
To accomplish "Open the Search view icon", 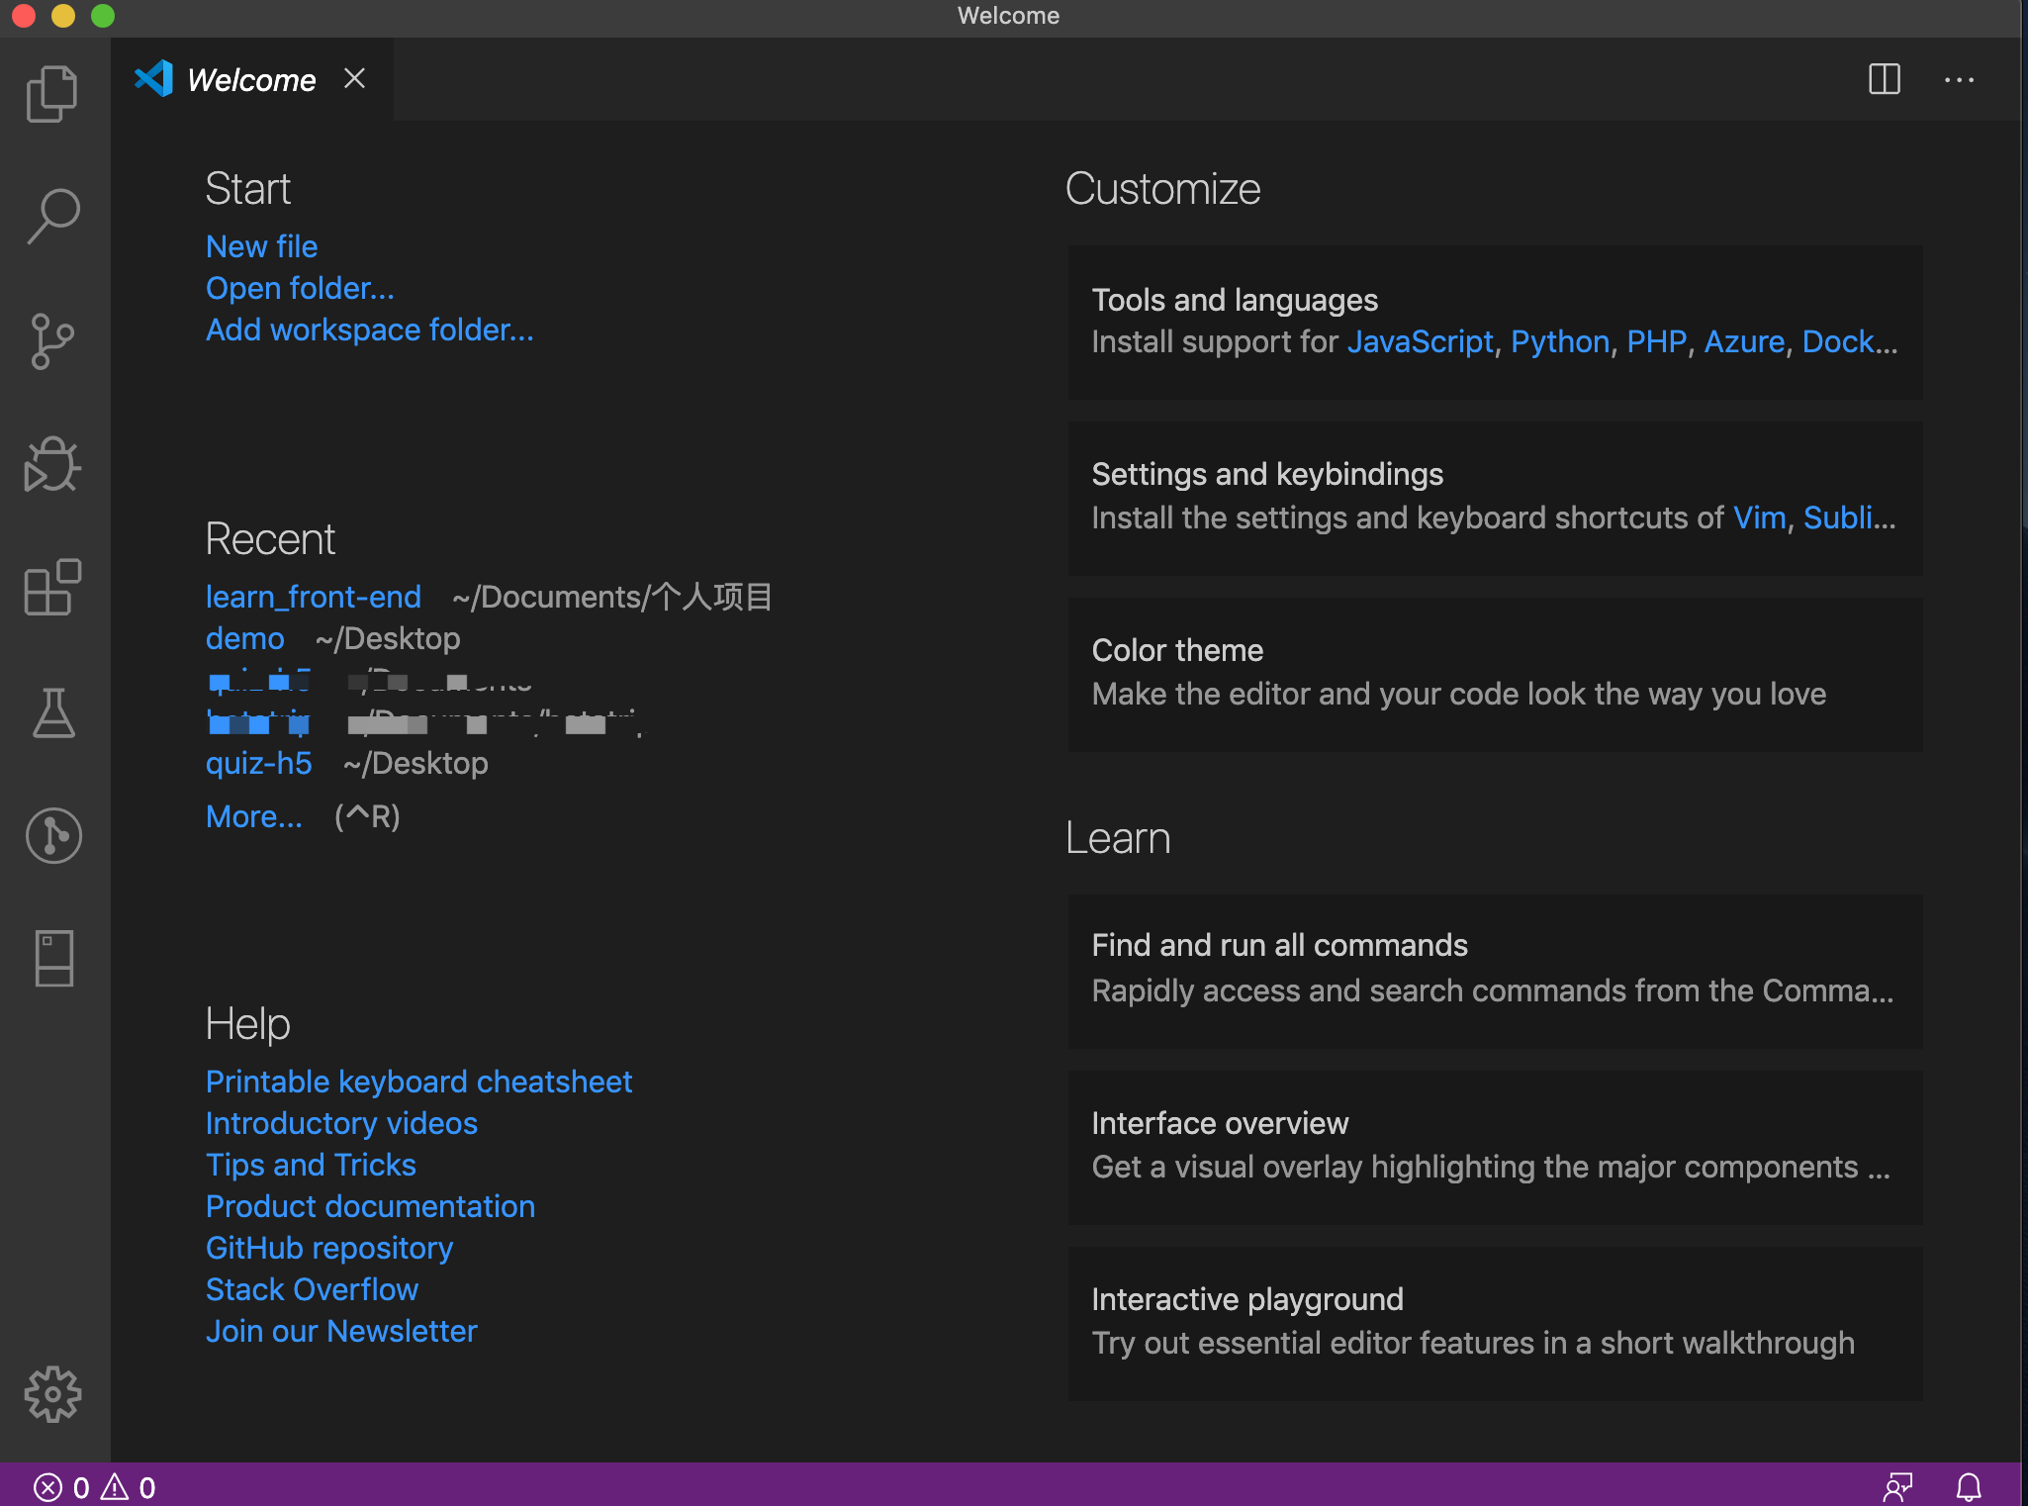I will (53, 217).
